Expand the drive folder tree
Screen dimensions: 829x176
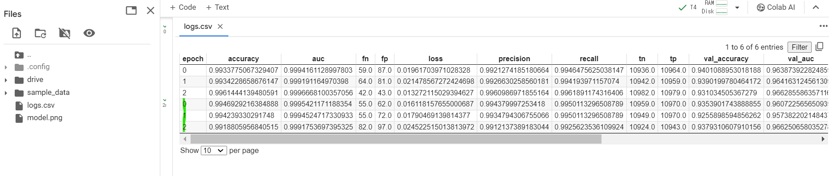[6, 80]
